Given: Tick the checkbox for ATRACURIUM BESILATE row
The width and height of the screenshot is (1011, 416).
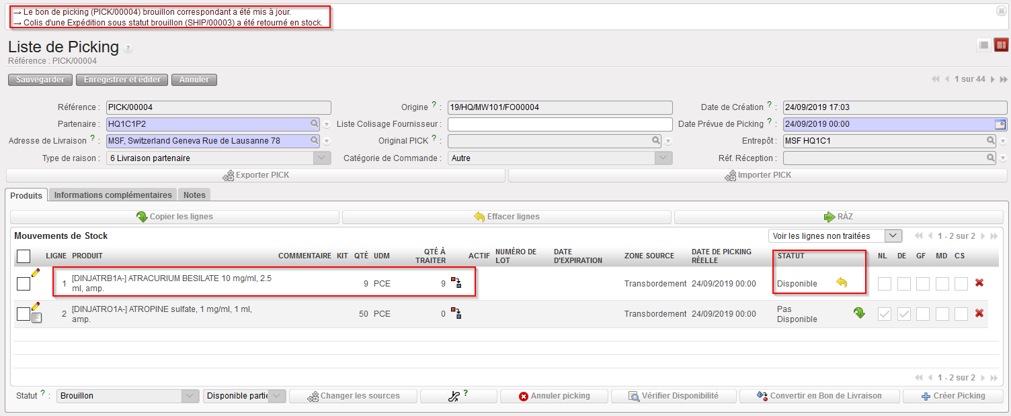Looking at the screenshot, I should coord(24,284).
